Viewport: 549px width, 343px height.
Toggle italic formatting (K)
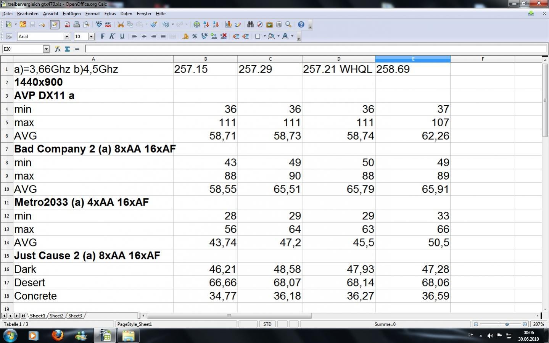(x=112, y=36)
